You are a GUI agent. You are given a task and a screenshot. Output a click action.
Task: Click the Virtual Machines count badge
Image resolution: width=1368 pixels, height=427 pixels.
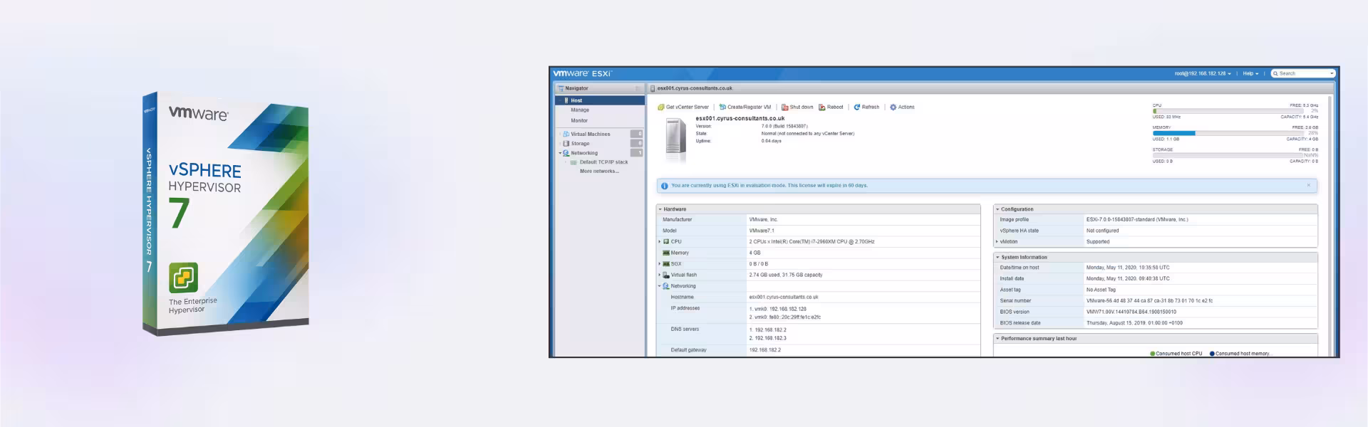(636, 134)
